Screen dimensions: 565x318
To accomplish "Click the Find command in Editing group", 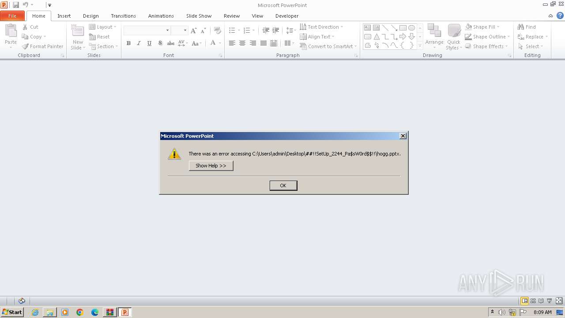I will tap(527, 27).
